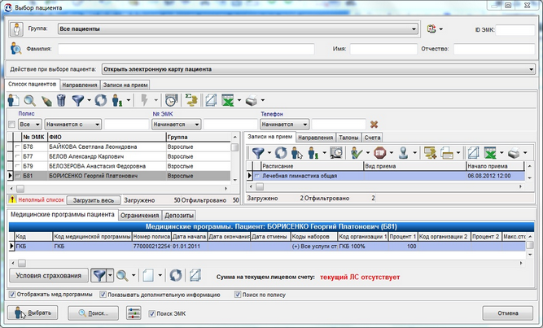Check the box for БОРИСЕНКО Георгий Платонович

(x=18, y=176)
